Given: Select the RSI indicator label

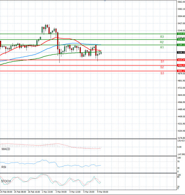Looking at the screenshot, I should (4, 167).
